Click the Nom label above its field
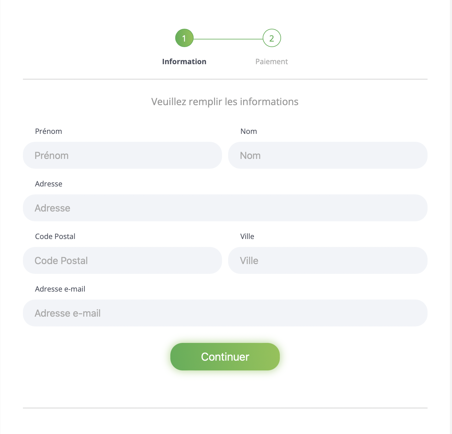This screenshot has height=434, width=452. 249,131
